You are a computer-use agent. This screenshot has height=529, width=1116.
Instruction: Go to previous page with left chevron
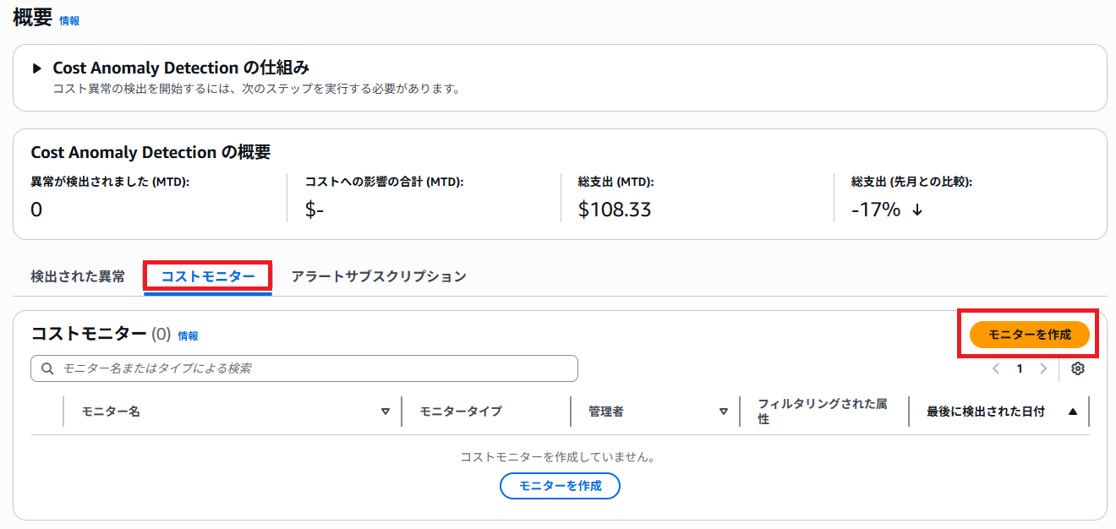(996, 368)
